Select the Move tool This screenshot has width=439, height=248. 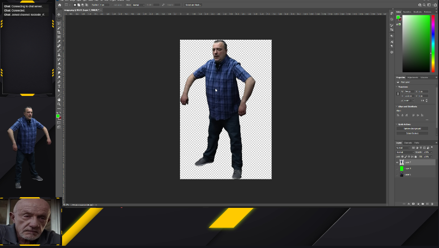pyautogui.click(x=59, y=15)
